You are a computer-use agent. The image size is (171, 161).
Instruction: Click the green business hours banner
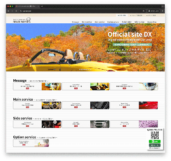(x=132, y=45)
